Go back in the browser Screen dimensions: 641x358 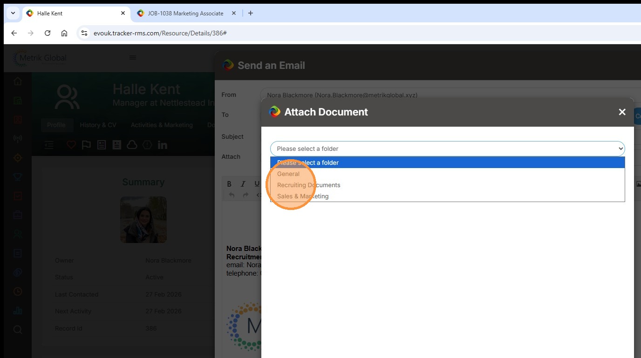click(x=14, y=33)
